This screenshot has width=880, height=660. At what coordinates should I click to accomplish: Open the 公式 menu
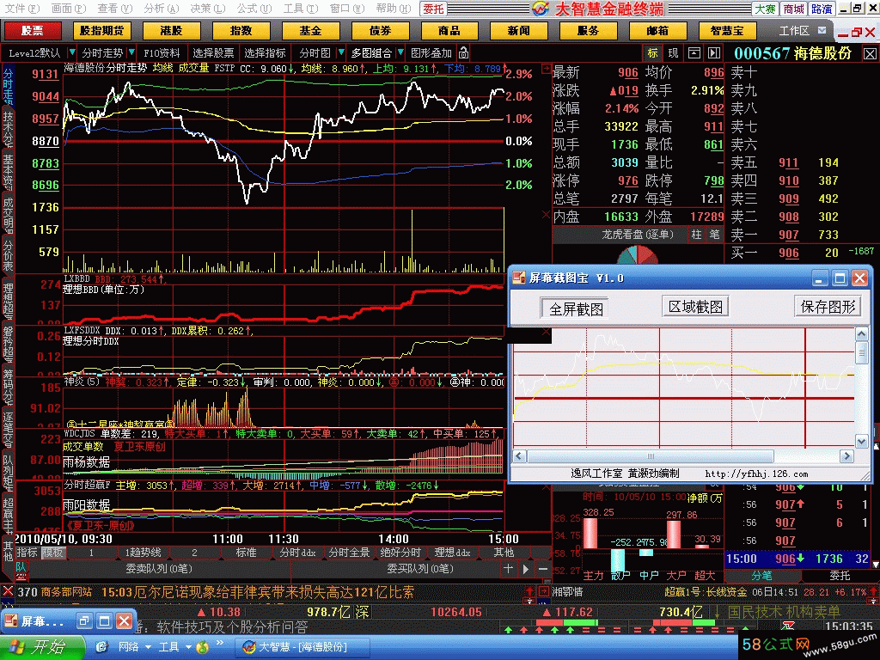(x=254, y=9)
